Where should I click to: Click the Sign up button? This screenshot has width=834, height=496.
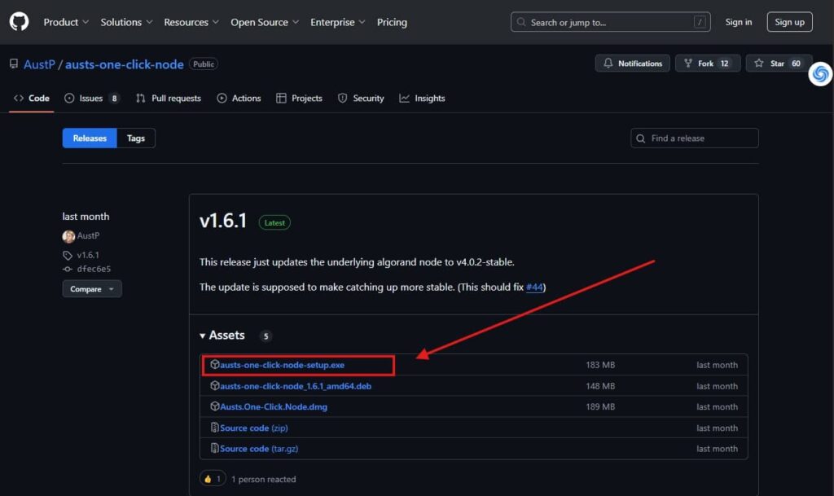pyautogui.click(x=789, y=22)
